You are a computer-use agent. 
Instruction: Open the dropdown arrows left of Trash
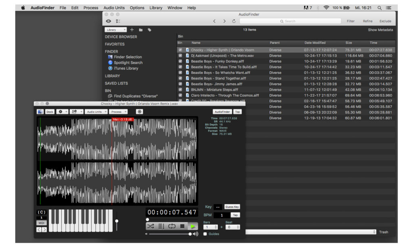tap(374, 232)
